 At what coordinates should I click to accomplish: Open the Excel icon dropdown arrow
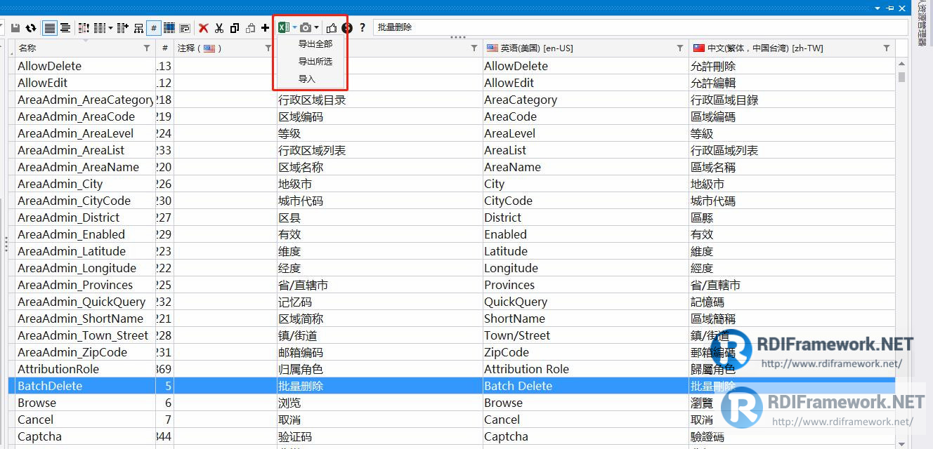(294, 27)
